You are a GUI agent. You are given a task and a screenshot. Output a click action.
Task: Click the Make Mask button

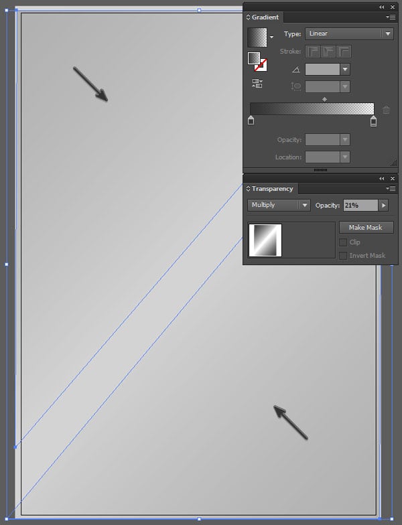[x=366, y=228]
